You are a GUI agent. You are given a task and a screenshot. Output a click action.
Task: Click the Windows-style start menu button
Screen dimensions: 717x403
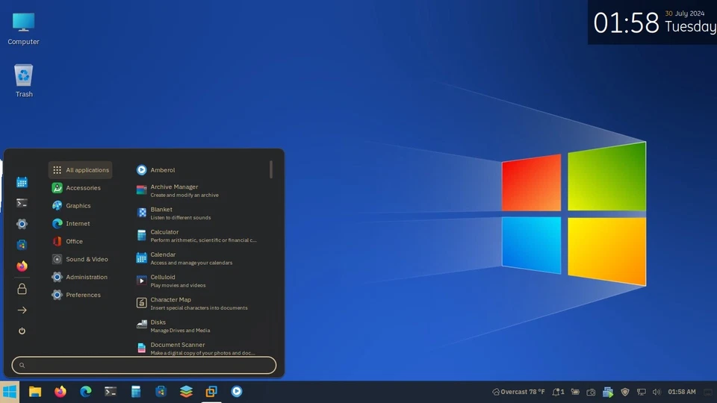[10, 391]
